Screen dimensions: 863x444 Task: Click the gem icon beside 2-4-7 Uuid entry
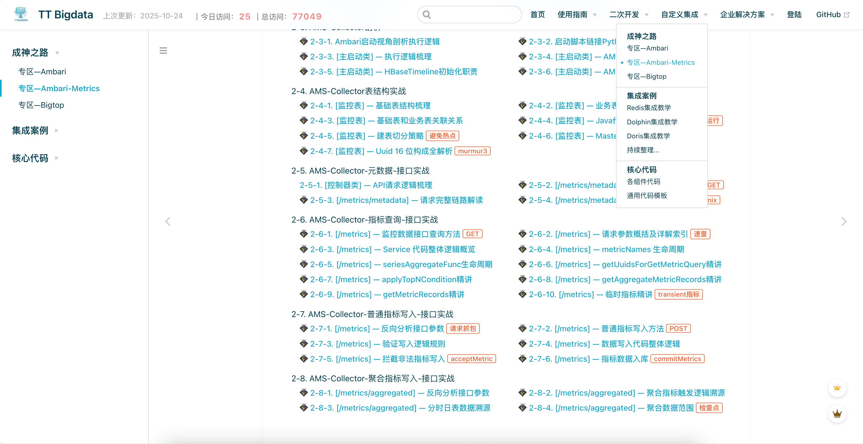[303, 151]
